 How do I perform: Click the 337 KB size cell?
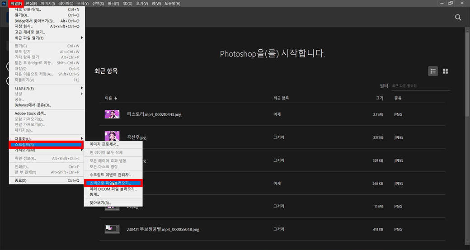click(378, 137)
